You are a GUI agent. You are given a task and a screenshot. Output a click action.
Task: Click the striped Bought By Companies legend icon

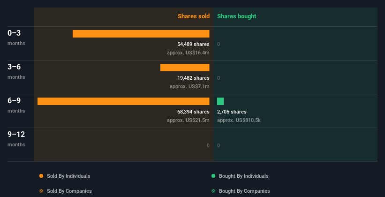click(213, 191)
